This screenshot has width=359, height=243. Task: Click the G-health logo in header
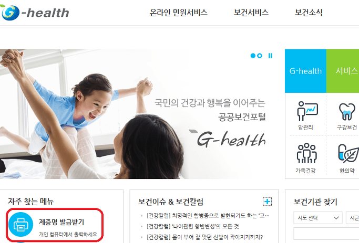point(35,13)
